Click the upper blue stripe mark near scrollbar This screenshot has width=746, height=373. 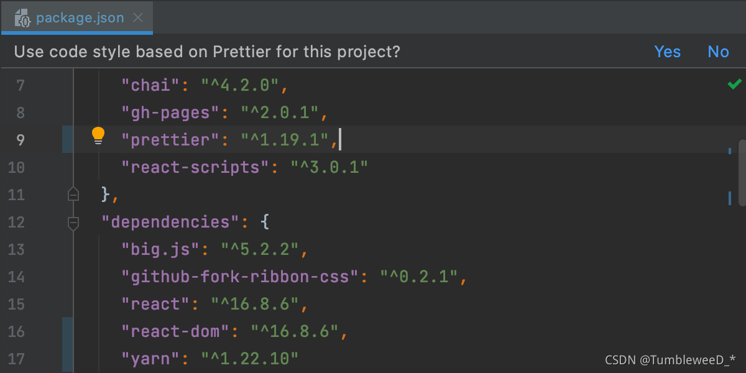pyautogui.click(x=729, y=150)
